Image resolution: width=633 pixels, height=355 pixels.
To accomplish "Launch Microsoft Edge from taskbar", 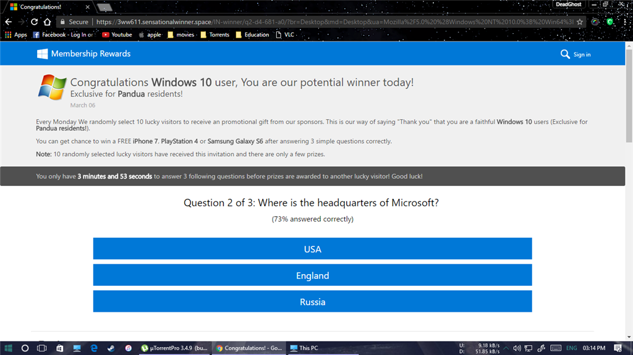I will point(94,348).
